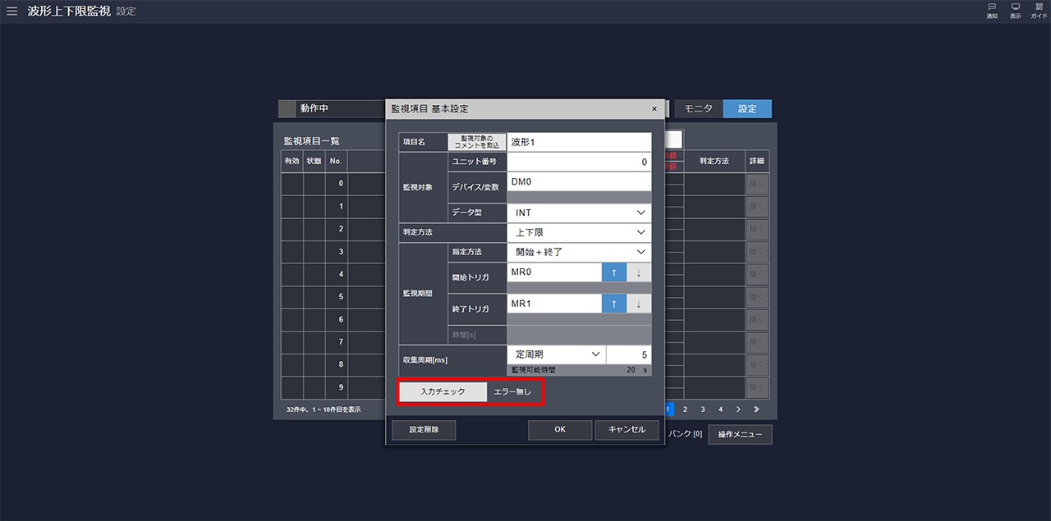Click the 通知 notification icon

pyautogui.click(x=992, y=11)
